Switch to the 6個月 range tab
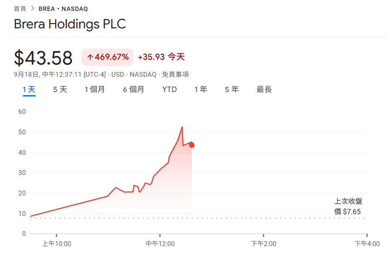The height and width of the screenshot is (253, 388). pos(133,89)
